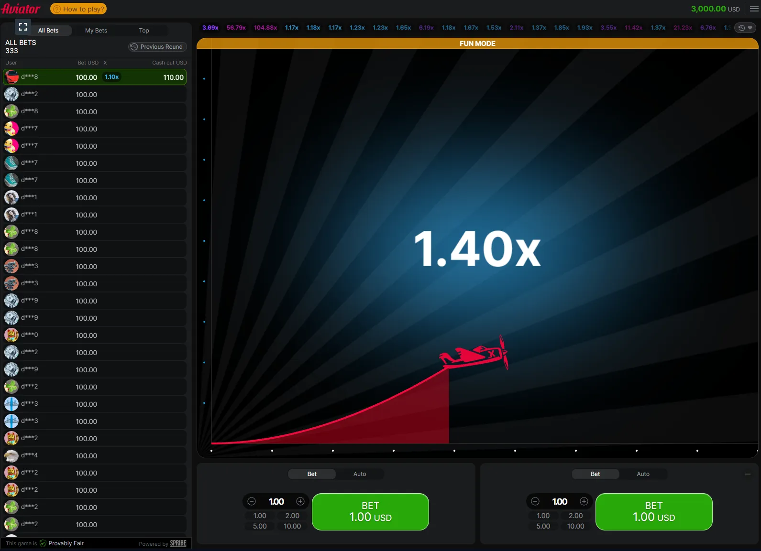The width and height of the screenshot is (761, 551).
Task: Click minus icon in right bet panel
Action: [x=535, y=501]
